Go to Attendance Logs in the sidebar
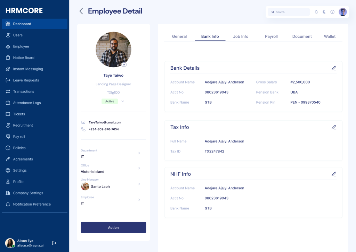 point(27,103)
